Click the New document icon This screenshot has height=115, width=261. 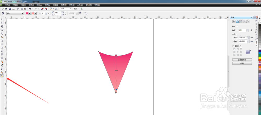tap(3, 9)
